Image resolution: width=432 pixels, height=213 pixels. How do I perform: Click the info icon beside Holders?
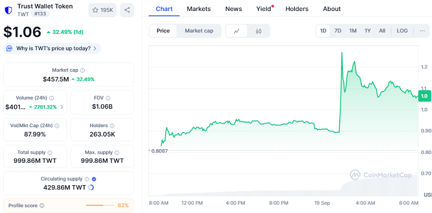[x=112, y=126]
